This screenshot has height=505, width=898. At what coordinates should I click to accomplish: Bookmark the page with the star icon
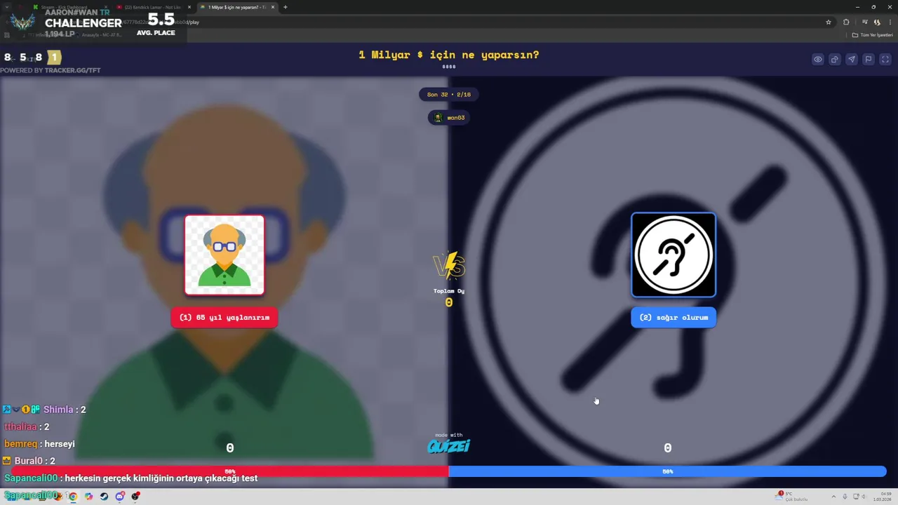tap(829, 22)
